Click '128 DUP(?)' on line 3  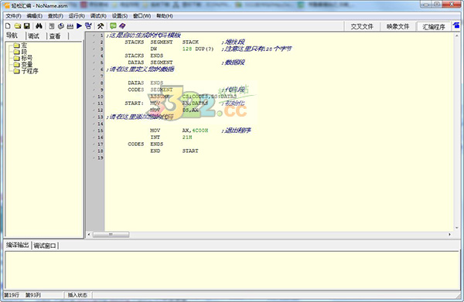click(x=198, y=49)
